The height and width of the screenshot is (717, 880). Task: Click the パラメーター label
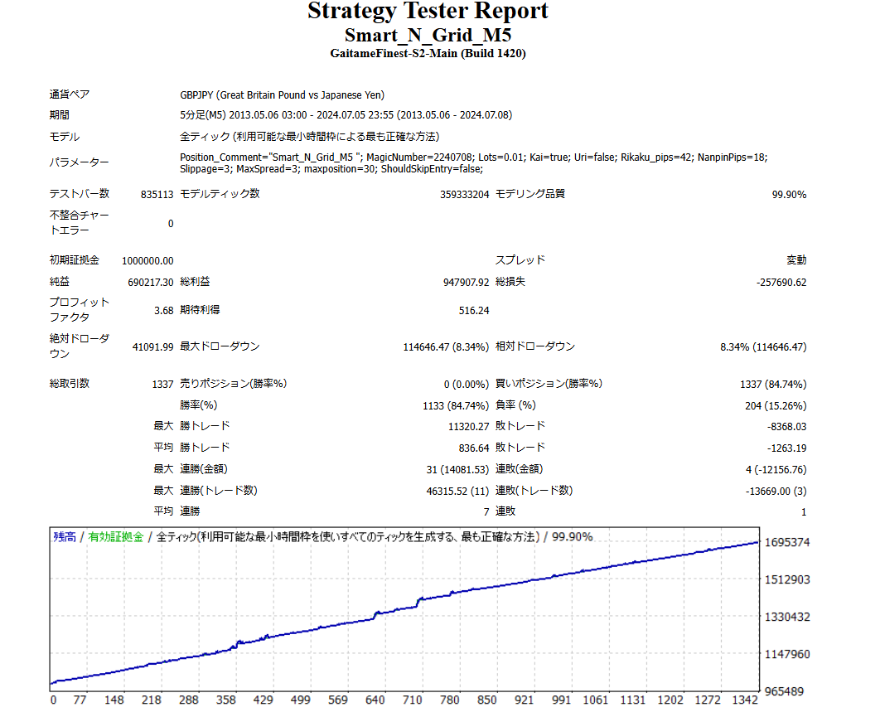tap(79, 162)
